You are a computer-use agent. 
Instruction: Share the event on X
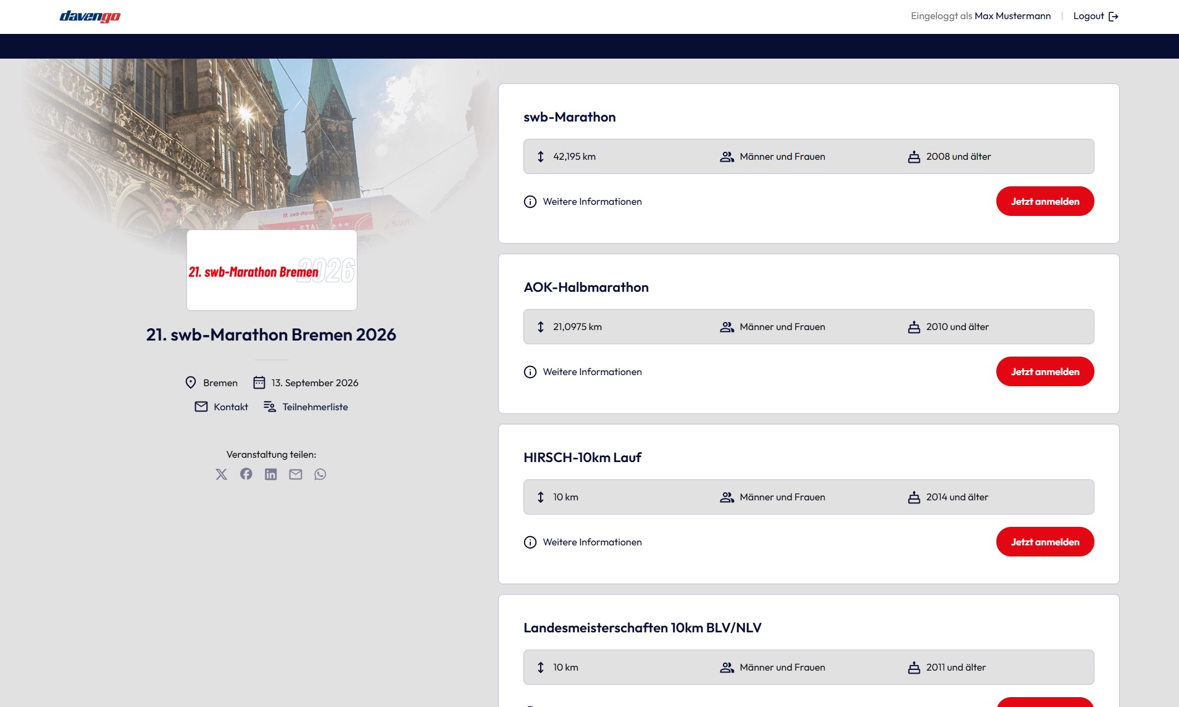[x=222, y=474]
